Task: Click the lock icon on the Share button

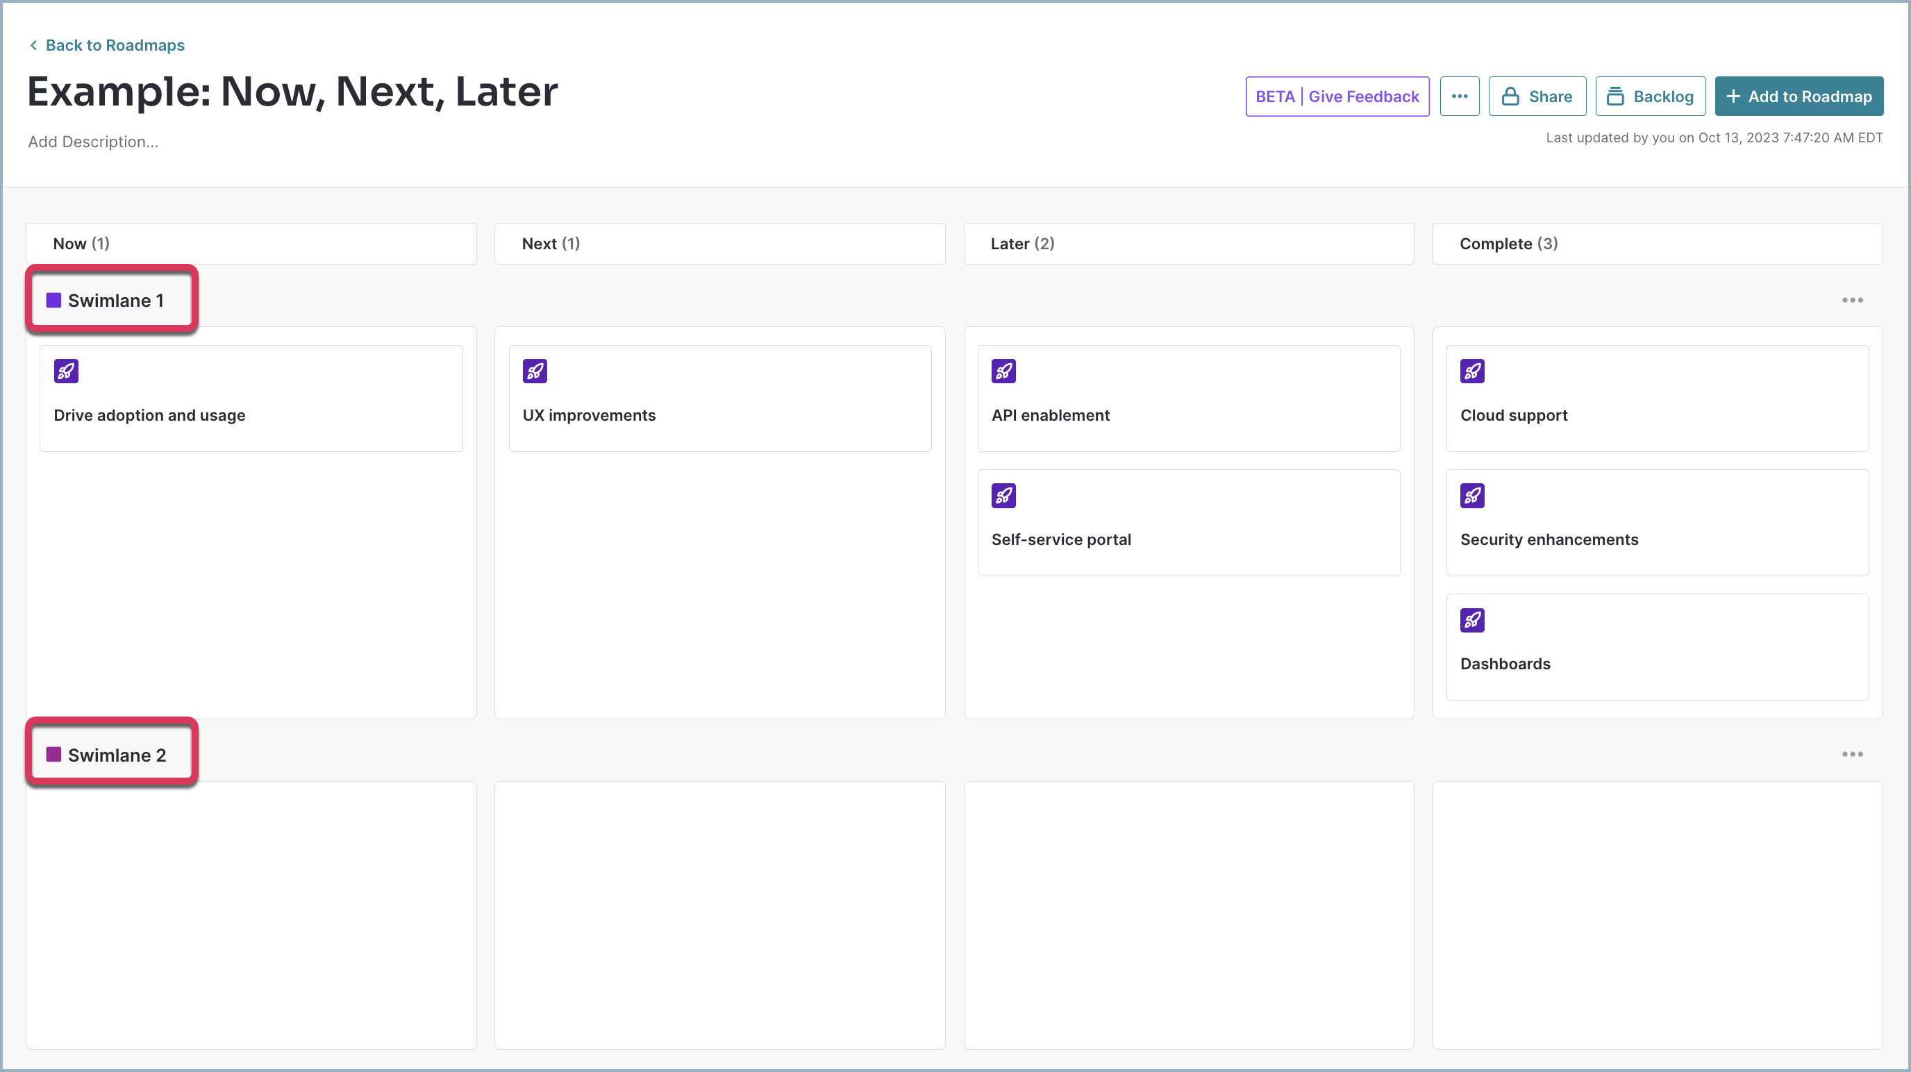Action: tap(1510, 97)
